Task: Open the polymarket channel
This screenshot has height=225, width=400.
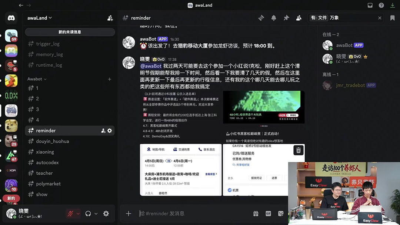Action: pyautogui.click(x=70, y=184)
